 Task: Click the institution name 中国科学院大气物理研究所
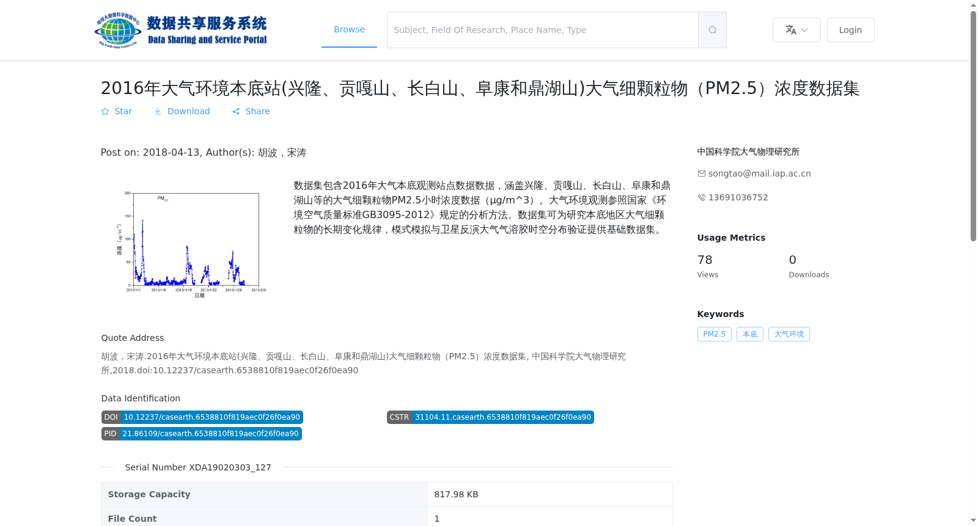(x=748, y=152)
